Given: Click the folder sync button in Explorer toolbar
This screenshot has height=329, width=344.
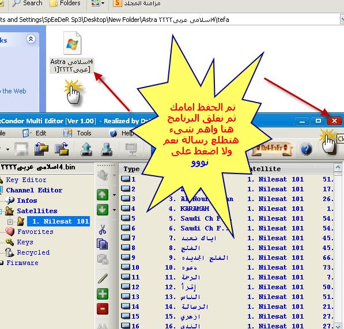Looking at the screenshot, I should pos(137,3).
